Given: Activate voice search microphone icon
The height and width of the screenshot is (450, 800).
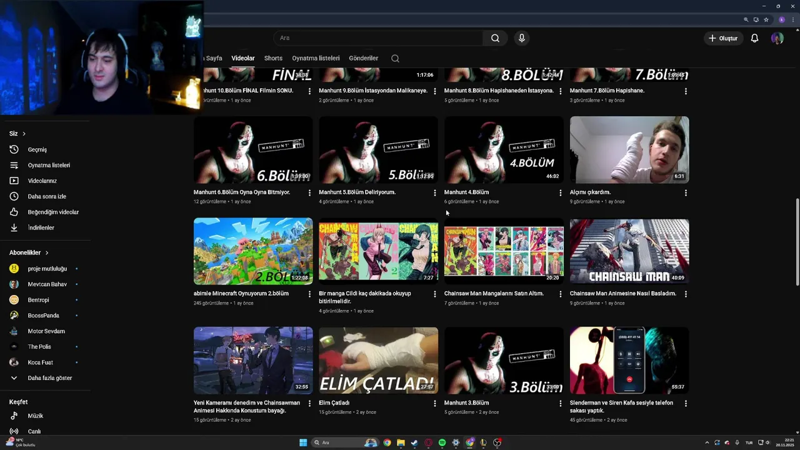Looking at the screenshot, I should point(522,38).
